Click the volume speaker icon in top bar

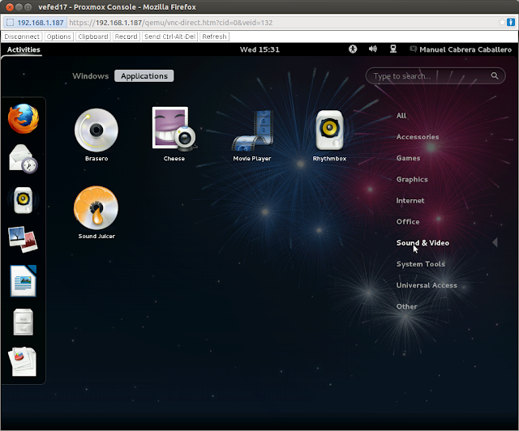373,49
